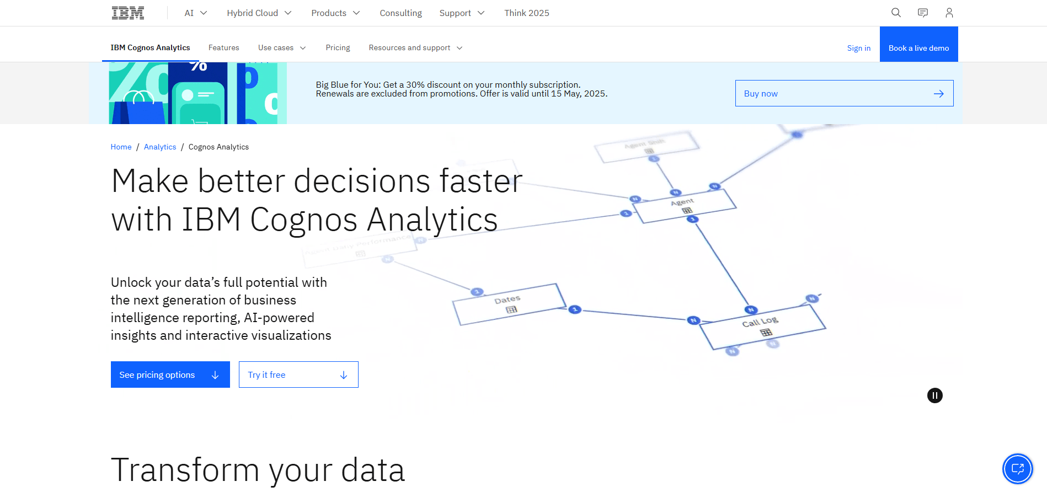The width and height of the screenshot is (1047, 492).
Task: Expand the Products dropdown menu
Action: [x=335, y=13]
